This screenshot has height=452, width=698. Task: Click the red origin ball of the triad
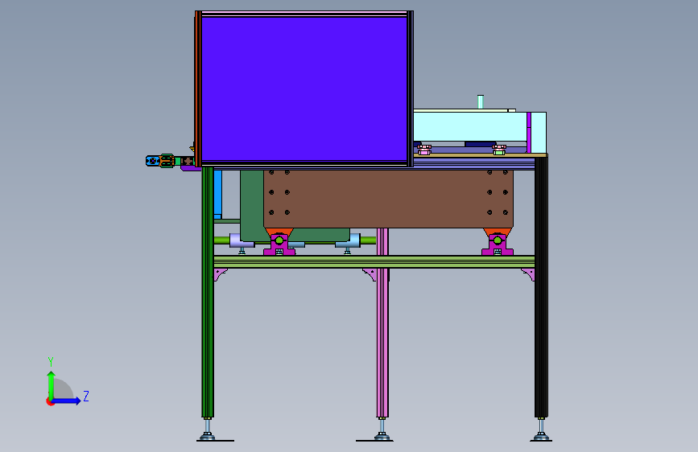[x=50, y=401]
